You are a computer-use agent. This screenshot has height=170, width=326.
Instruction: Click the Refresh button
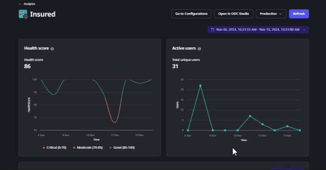299,14
